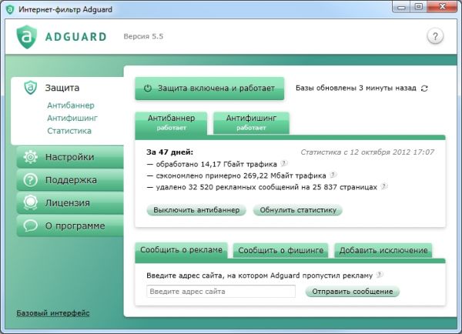Open Настройки in the sidebar
The image size is (462, 334).
click(x=70, y=157)
